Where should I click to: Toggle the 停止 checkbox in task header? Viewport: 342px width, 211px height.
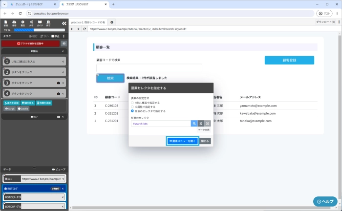click(53, 36)
